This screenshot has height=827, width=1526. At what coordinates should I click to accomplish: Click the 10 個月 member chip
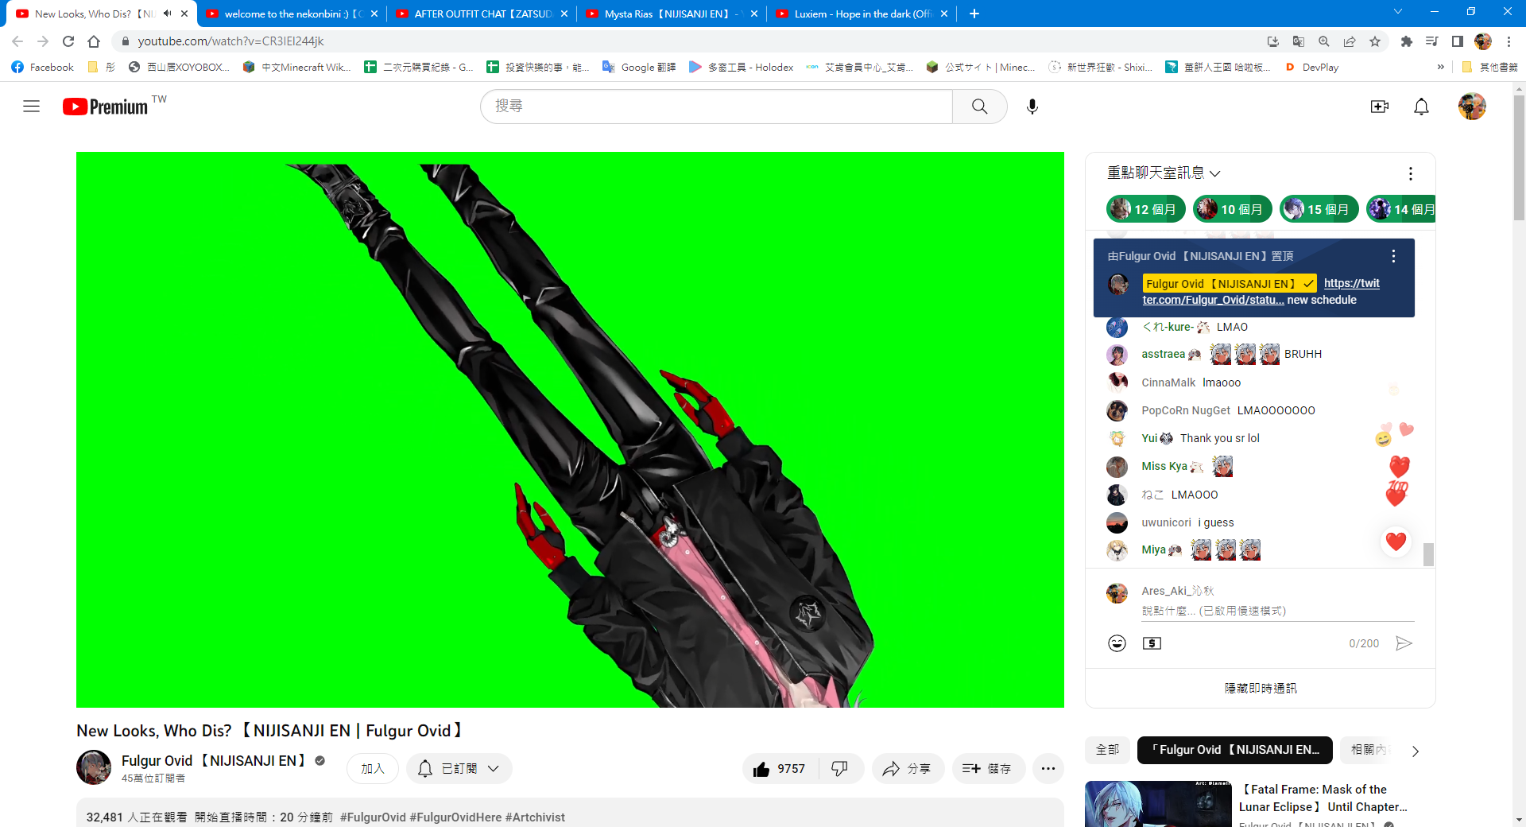(x=1232, y=209)
